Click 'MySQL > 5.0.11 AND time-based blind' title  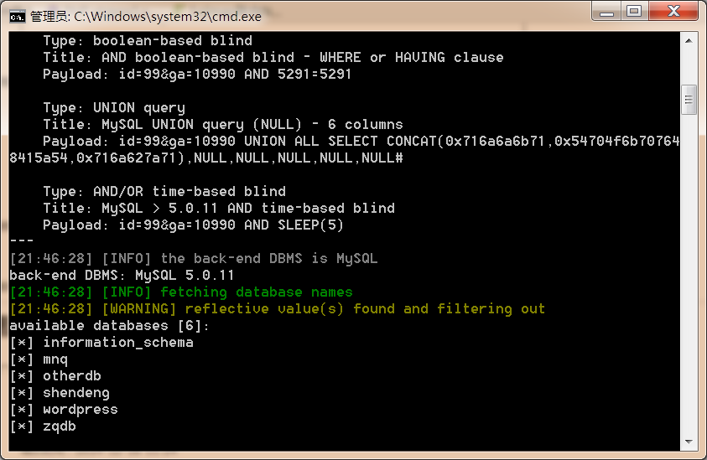pos(219,208)
